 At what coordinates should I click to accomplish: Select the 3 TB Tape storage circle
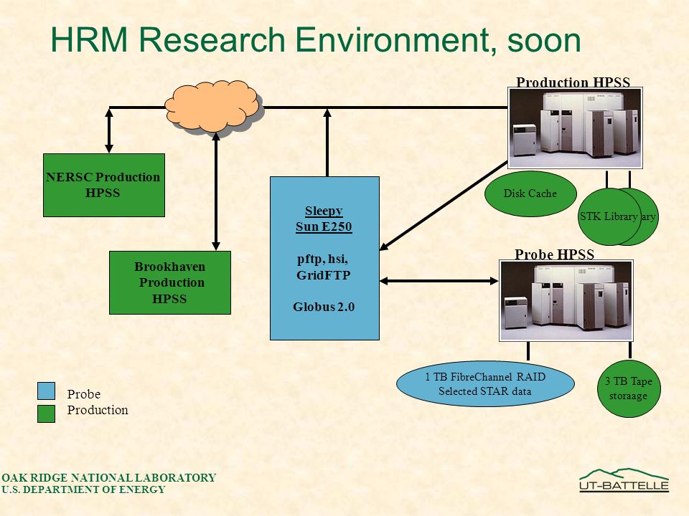click(629, 388)
